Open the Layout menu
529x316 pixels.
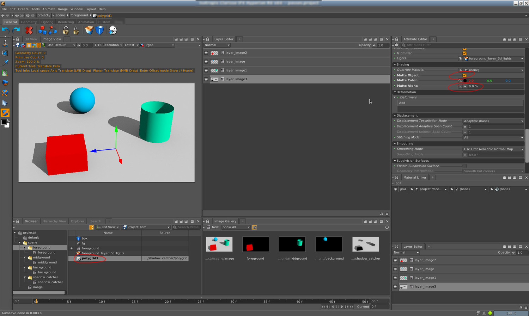click(91, 9)
